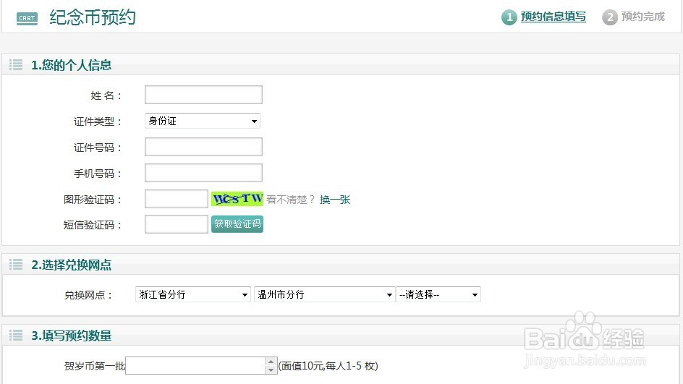This screenshot has width=683, height=384.
Task: Click the (面值10元,每人1-5 枚) note
Action: [328, 366]
